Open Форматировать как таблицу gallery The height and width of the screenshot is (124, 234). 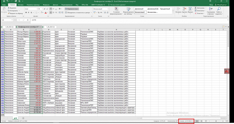pos(128,11)
